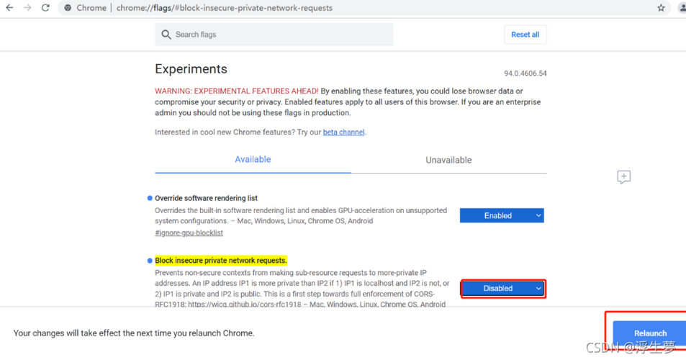Screen dimensions: 686x360
Task: Click the Chrome site info icon
Action: [68, 8]
